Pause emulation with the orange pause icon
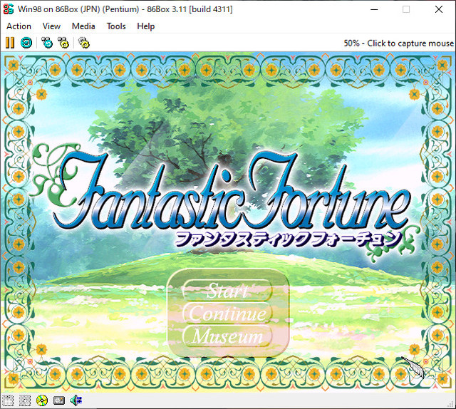Screen dimensions: 456x409 pyautogui.click(x=10, y=43)
